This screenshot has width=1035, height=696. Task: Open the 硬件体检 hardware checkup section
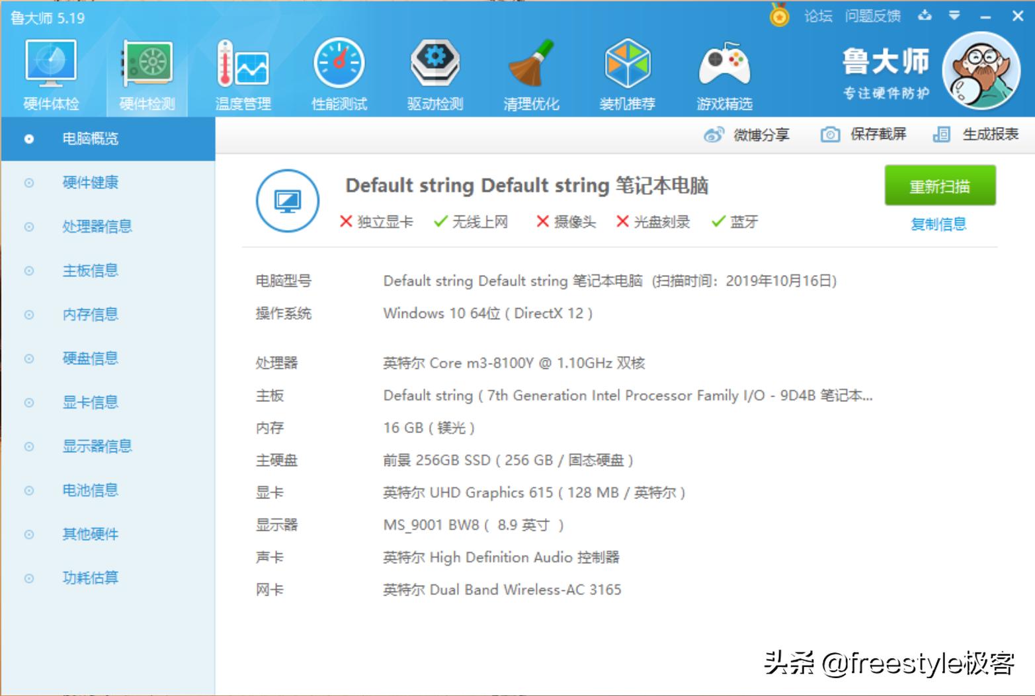51,73
